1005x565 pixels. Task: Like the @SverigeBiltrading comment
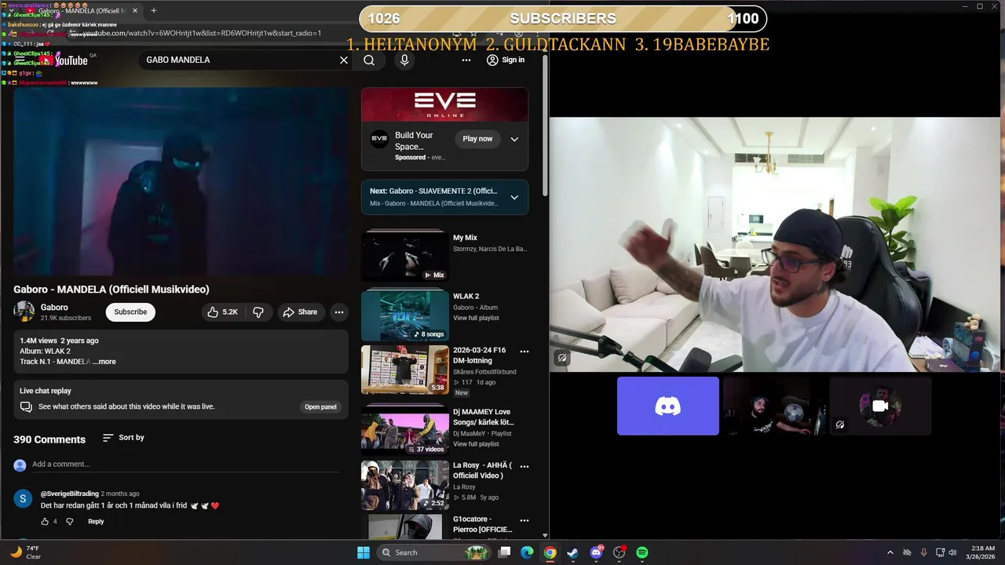[45, 521]
